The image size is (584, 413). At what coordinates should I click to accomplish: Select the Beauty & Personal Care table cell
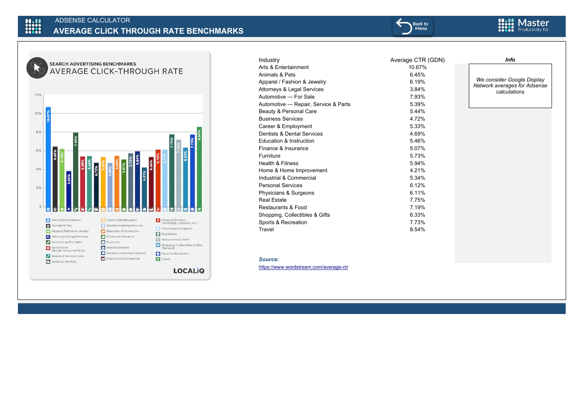(x=287, y=111)
